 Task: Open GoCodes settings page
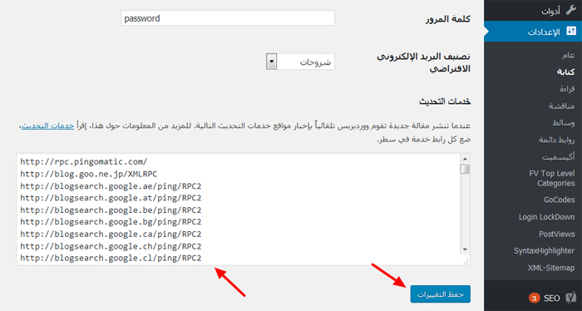click(560, 200)
